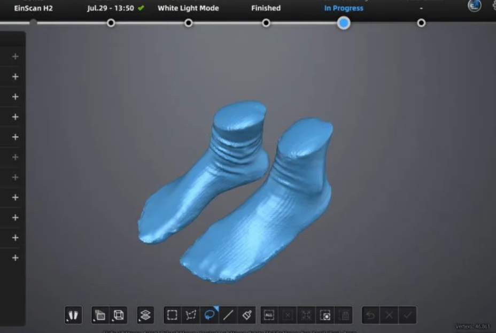Click the square-inside-dashed-frame selection icon
The height and width of the screenshot is (333, 496).
[x=325, y=315]
